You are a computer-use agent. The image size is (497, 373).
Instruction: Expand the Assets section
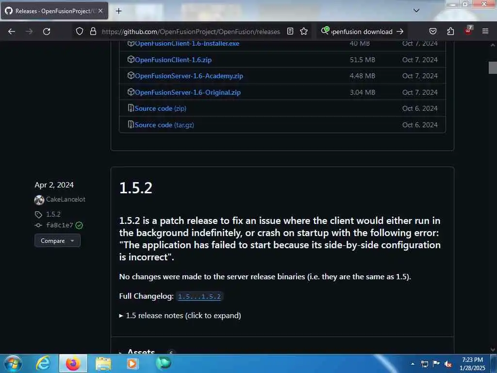pyautogui.click(x=141, y=351)
